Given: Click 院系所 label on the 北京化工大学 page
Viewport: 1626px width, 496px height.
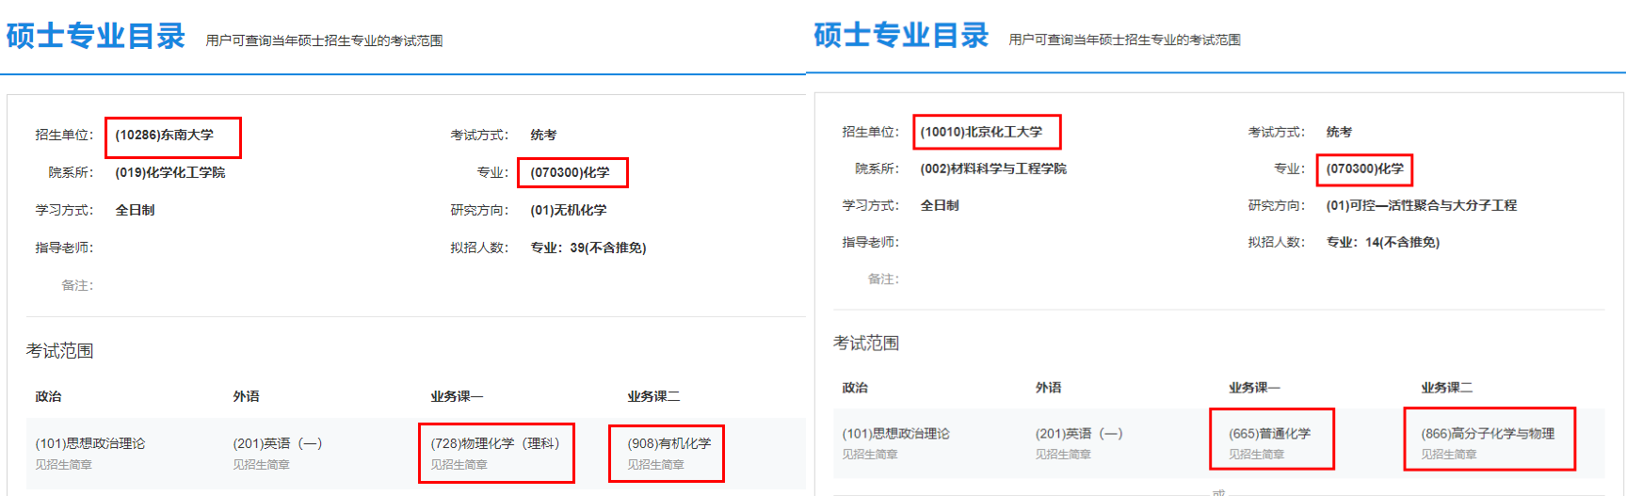Looking at the screenshot, I should (x=877, y=168).
